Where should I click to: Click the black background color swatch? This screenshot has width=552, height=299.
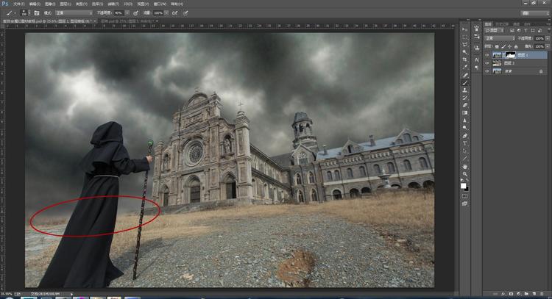[467, 189]
